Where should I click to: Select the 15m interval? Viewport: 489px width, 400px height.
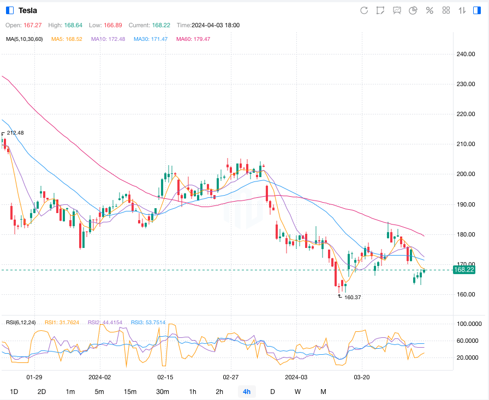click(130, 391)
